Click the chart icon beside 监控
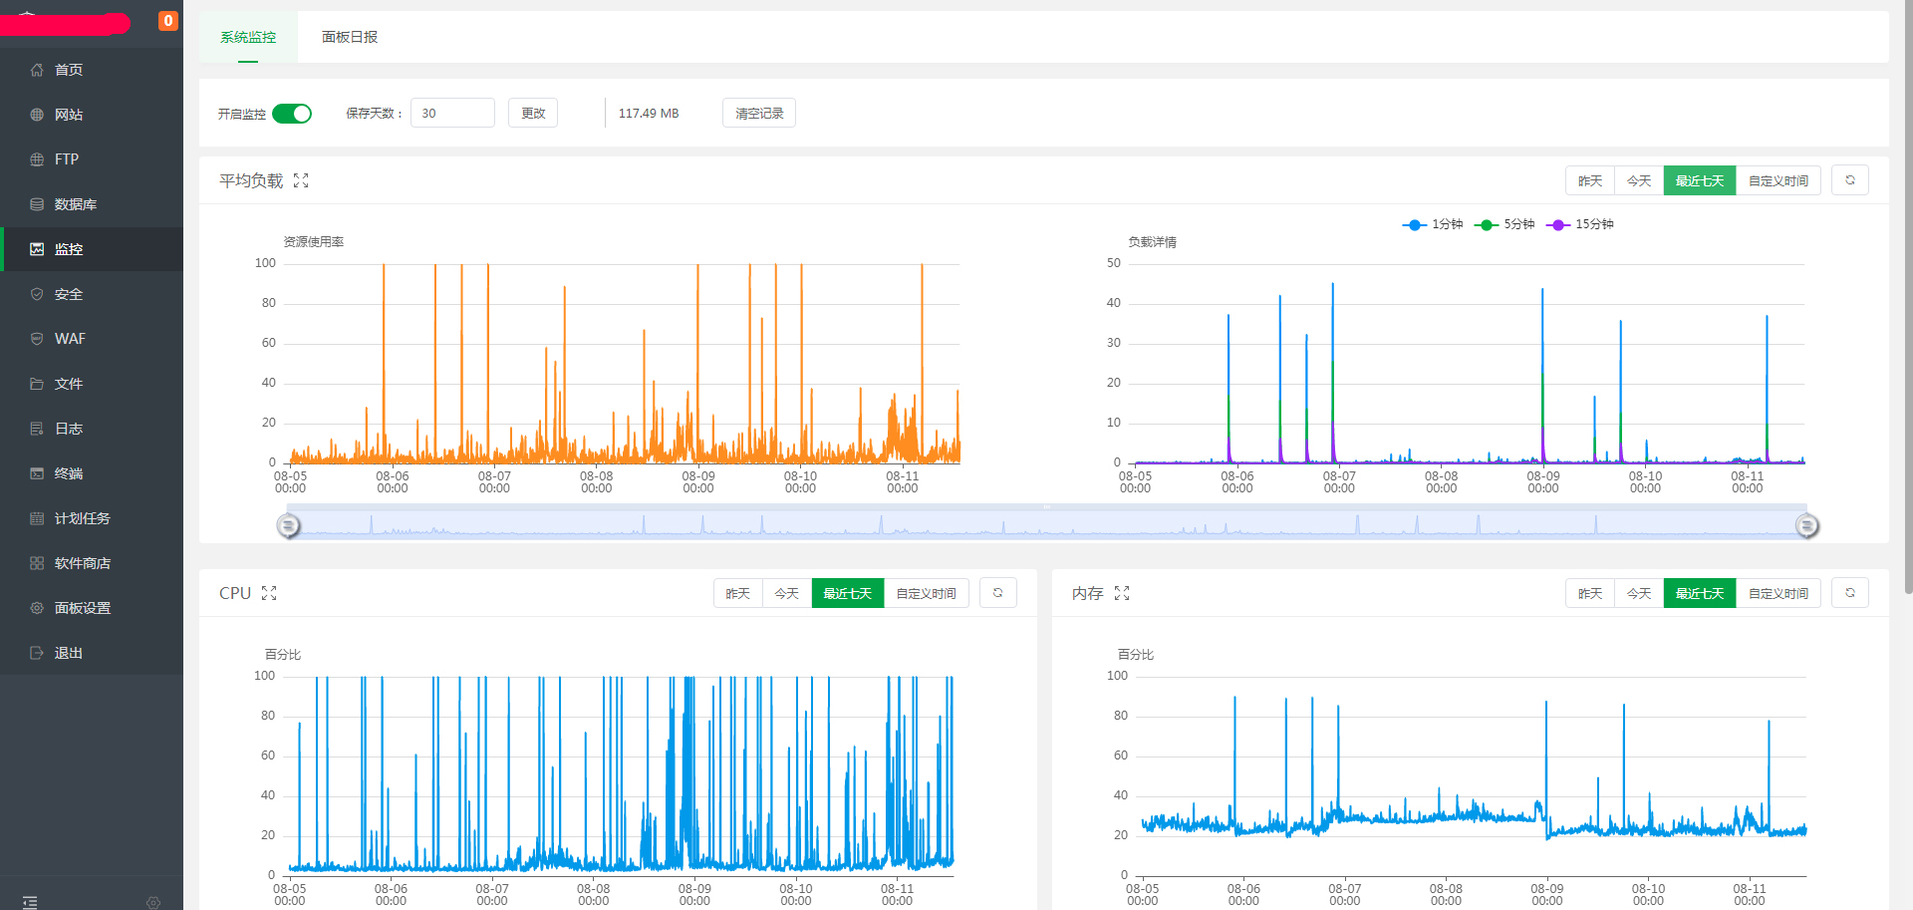 pyautogui.click(x=37, y=249)
